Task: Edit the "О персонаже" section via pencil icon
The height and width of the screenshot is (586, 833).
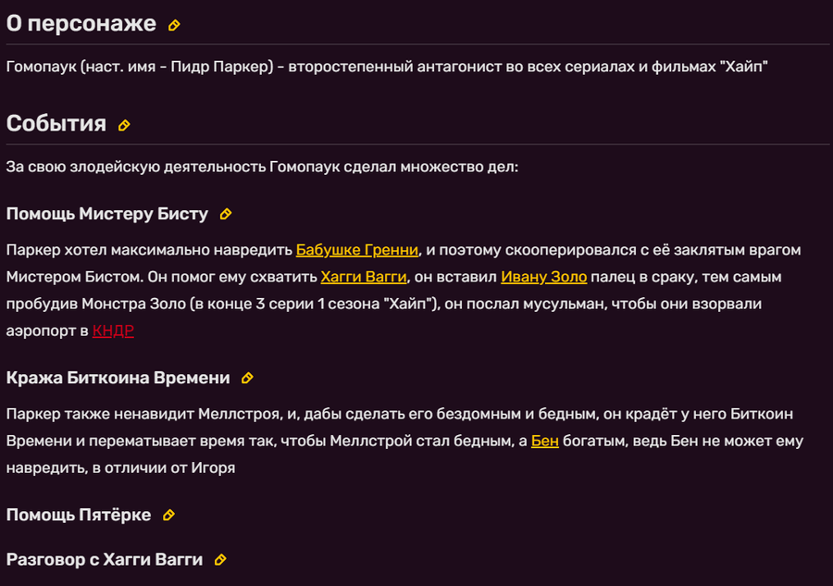Action: pos(174,25)
